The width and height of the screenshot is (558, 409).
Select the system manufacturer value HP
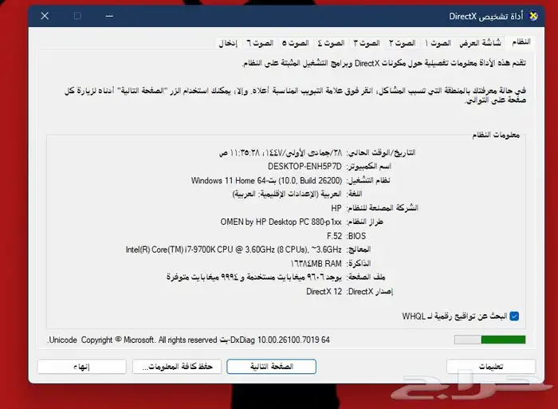coord(336,208)
